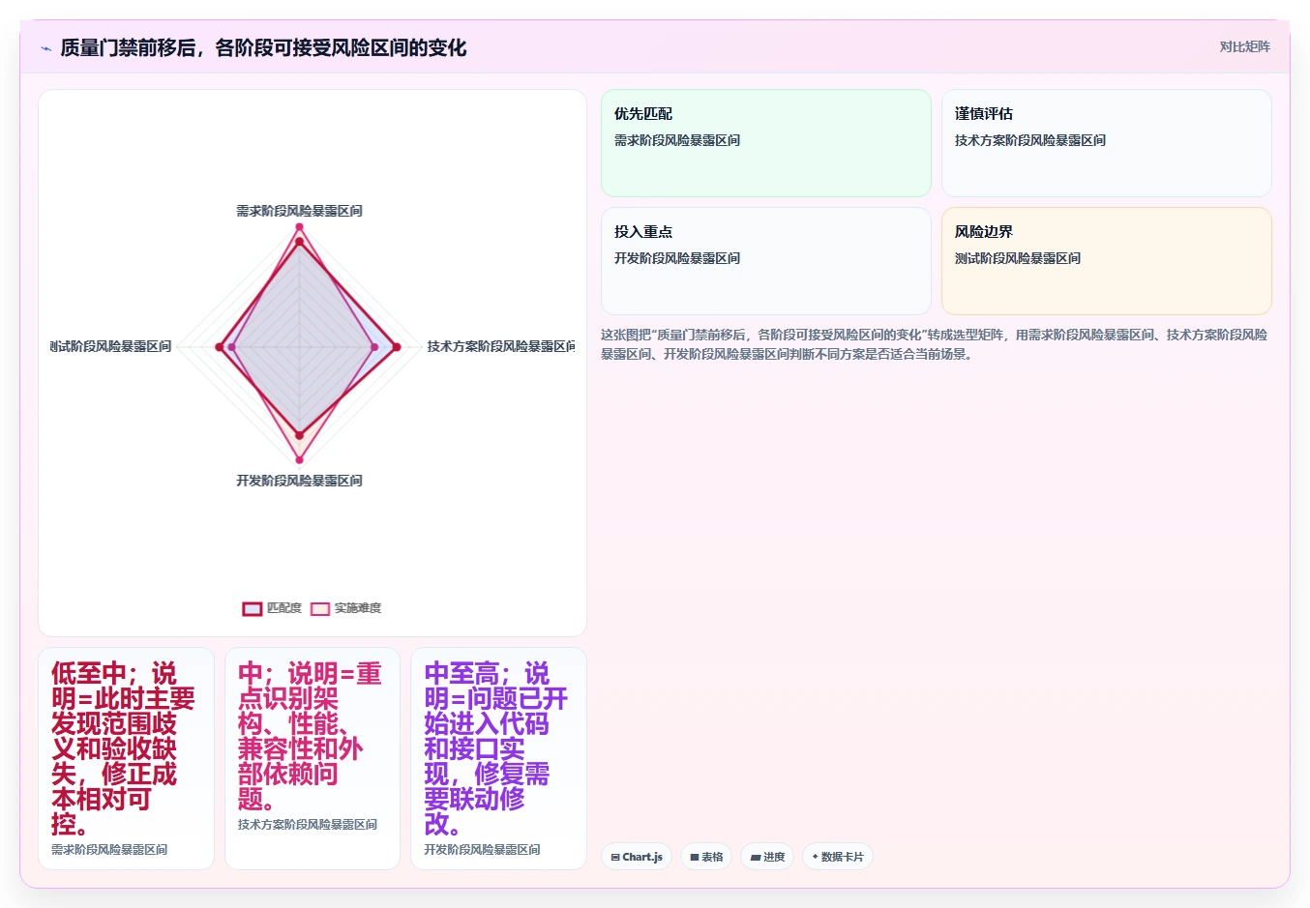Select the red 中；说明=重点识别 data card
The image size is (1310, 908).
(313, 758)
